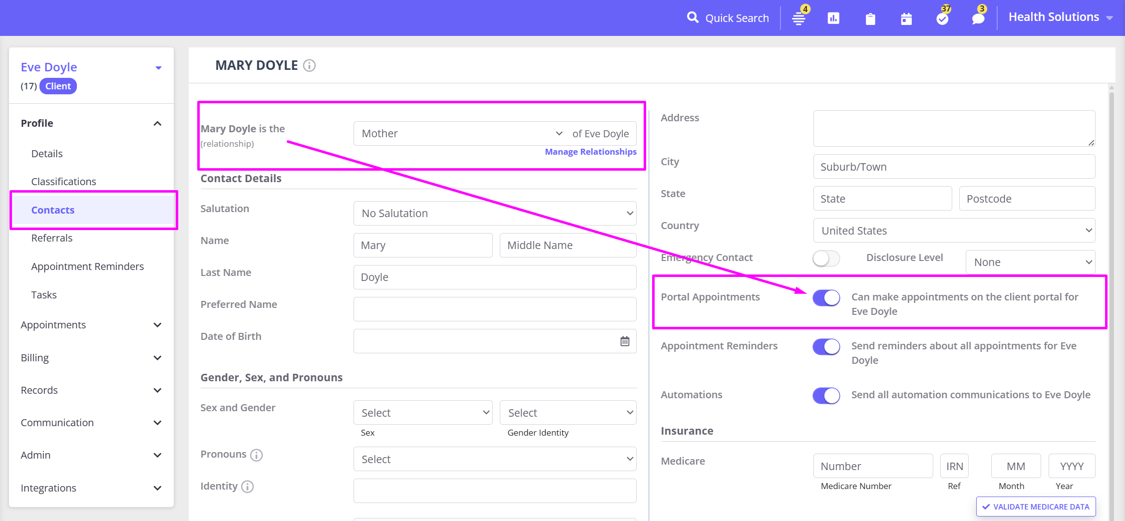Click the Preferred Name input field
The height and width of the screenshot is (521, 1125).
tap(494, 309)
